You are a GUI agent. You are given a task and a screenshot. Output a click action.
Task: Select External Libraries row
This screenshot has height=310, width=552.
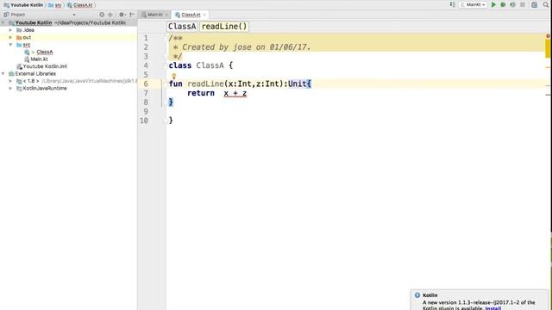tap(69, 73)
